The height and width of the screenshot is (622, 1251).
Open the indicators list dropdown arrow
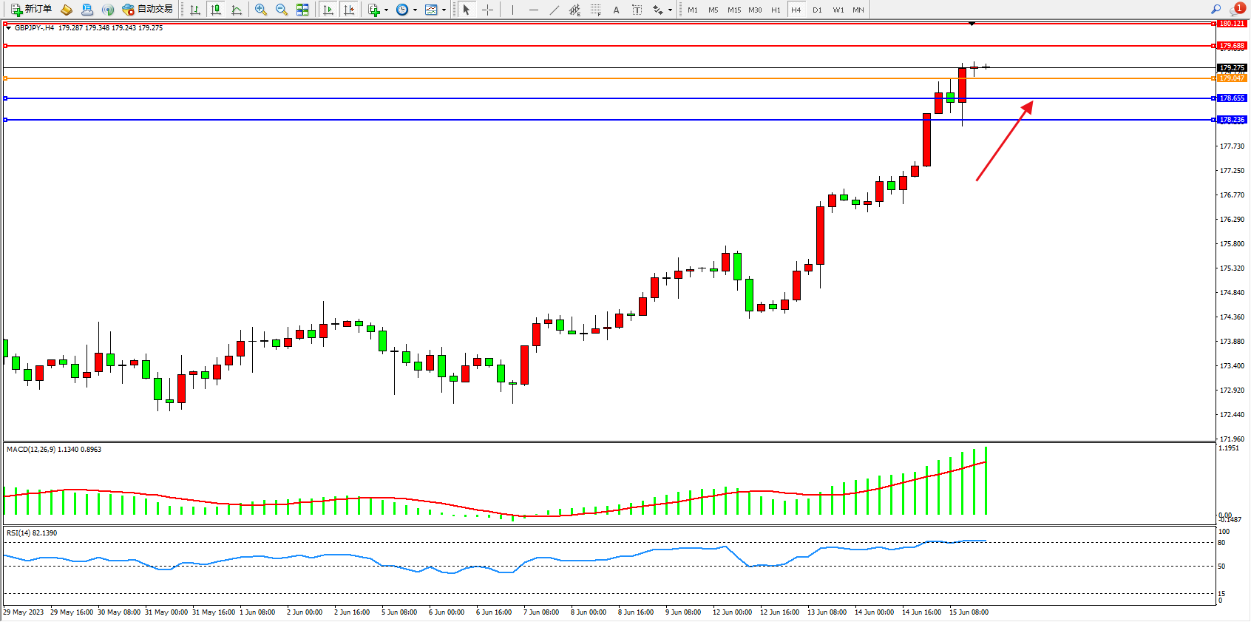(x=386, y=10)
